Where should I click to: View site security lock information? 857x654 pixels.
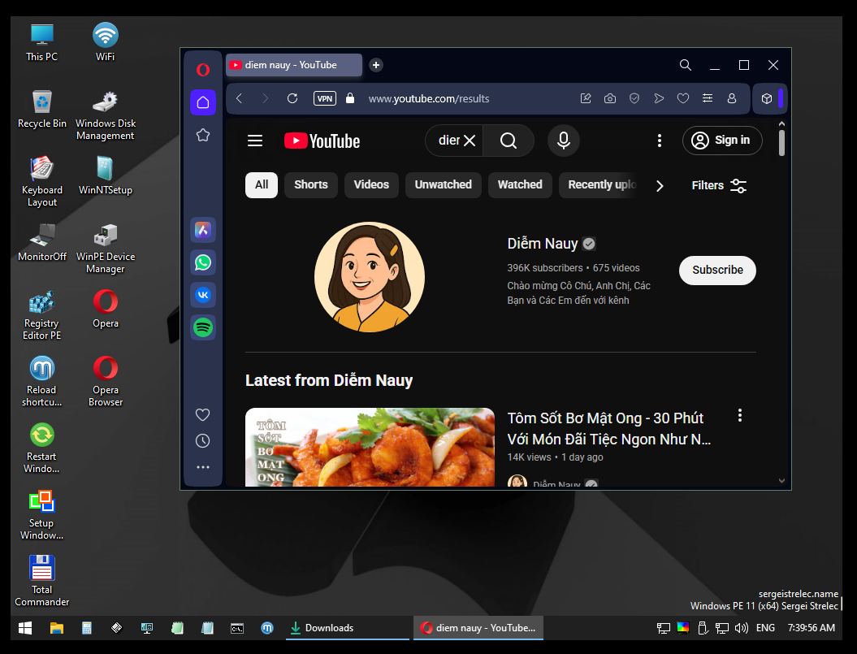(350, 98)
